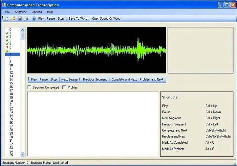
Task: Click segment list scroll down arrow
Action: point(23,154)
